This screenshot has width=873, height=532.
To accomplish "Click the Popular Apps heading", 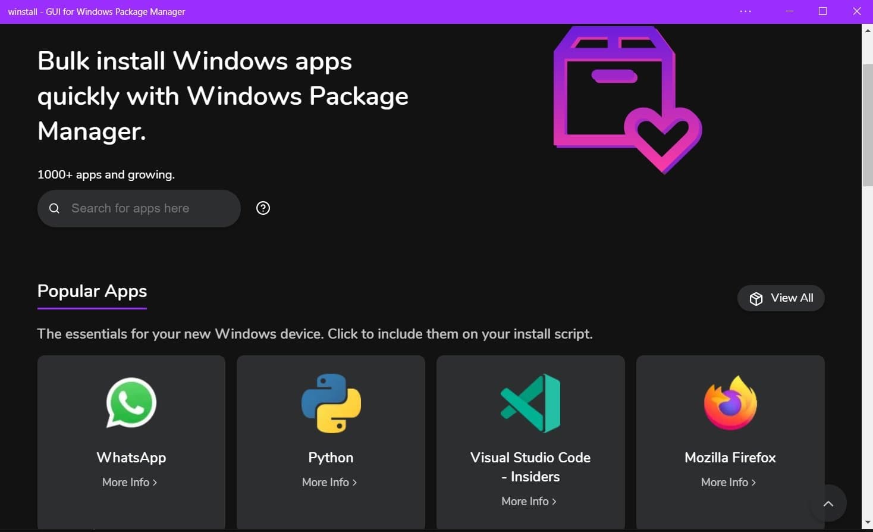I will (92, 291).
